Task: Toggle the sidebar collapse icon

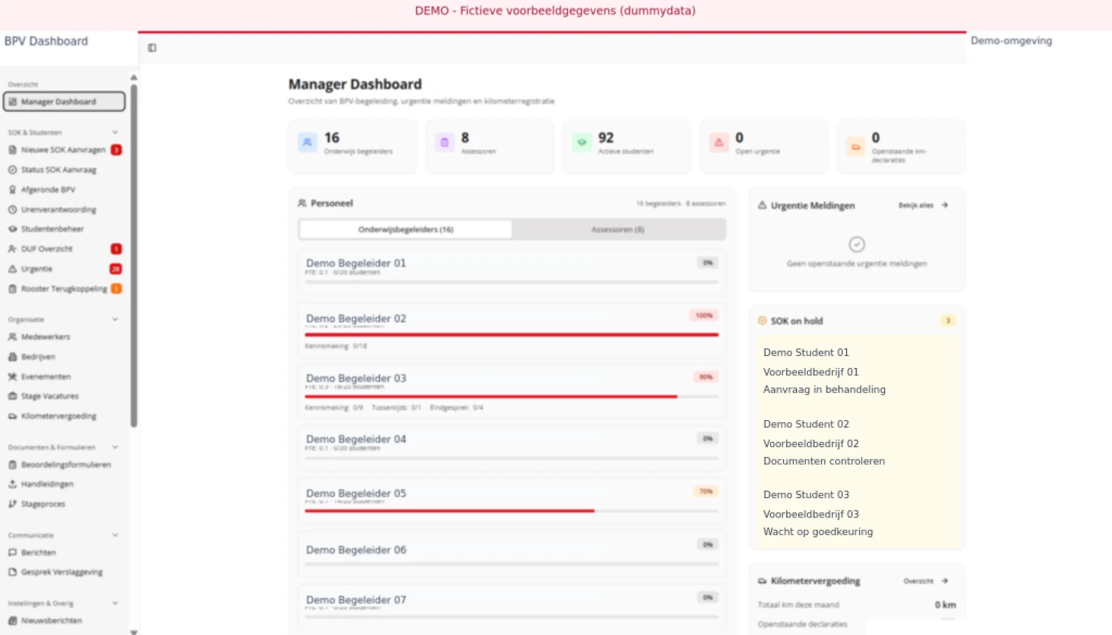Action: pyautogui.click(x=152, y=47)
